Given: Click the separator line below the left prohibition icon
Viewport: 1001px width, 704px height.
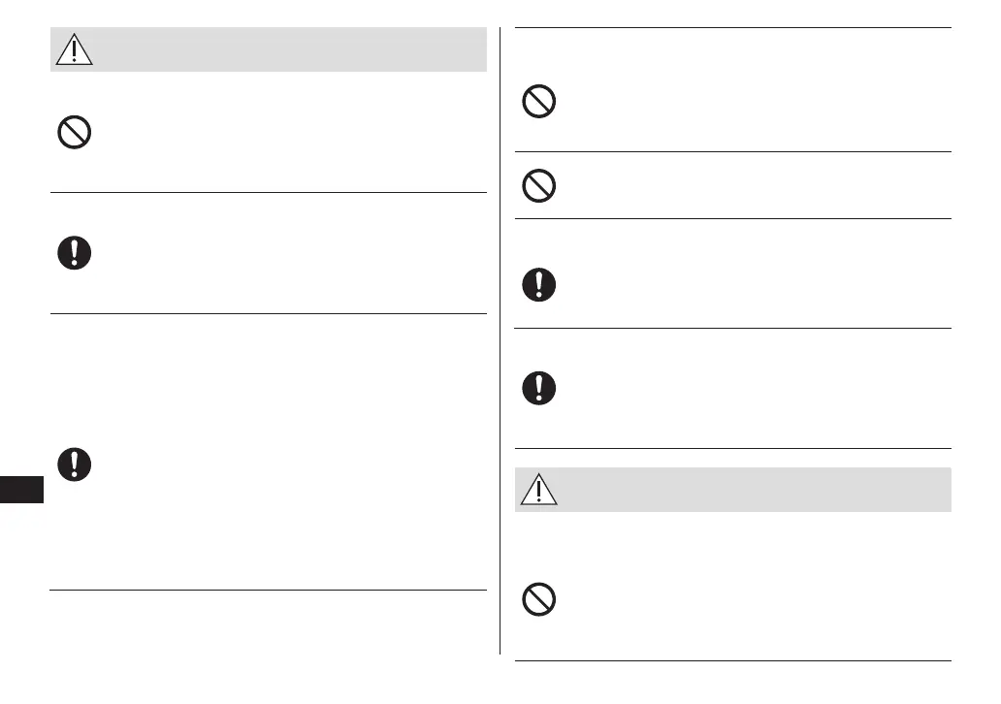Looking at the screenshot, I should click(268, 192).
